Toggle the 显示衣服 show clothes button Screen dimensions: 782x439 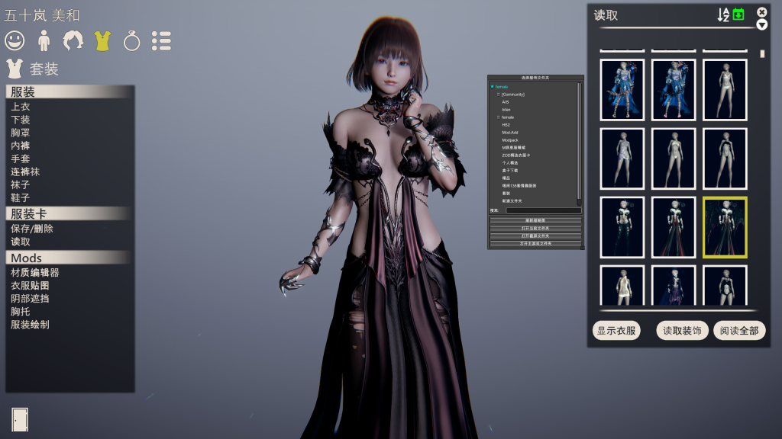616,331
